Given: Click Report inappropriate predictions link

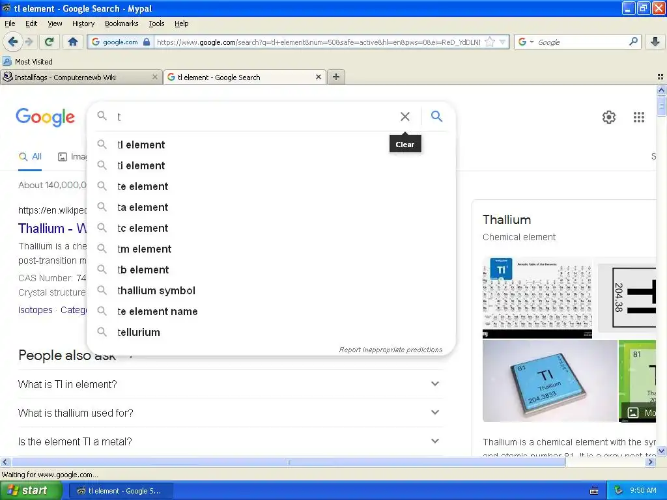Looking at the screenshot, I should point(391,350).
